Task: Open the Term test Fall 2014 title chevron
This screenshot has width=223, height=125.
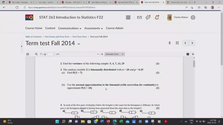Action: point(79,44)
